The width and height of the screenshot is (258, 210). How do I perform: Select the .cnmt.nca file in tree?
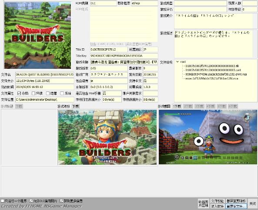click(216, 75)
